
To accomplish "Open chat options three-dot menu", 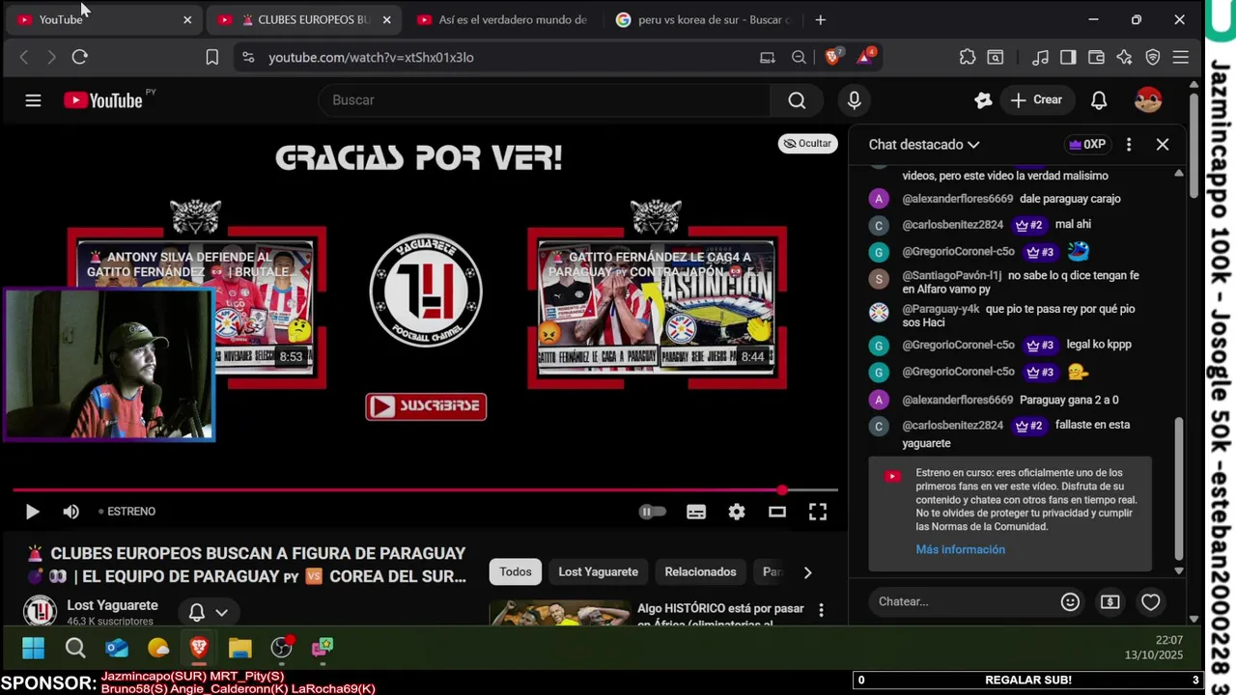I will coord(1129,144).
